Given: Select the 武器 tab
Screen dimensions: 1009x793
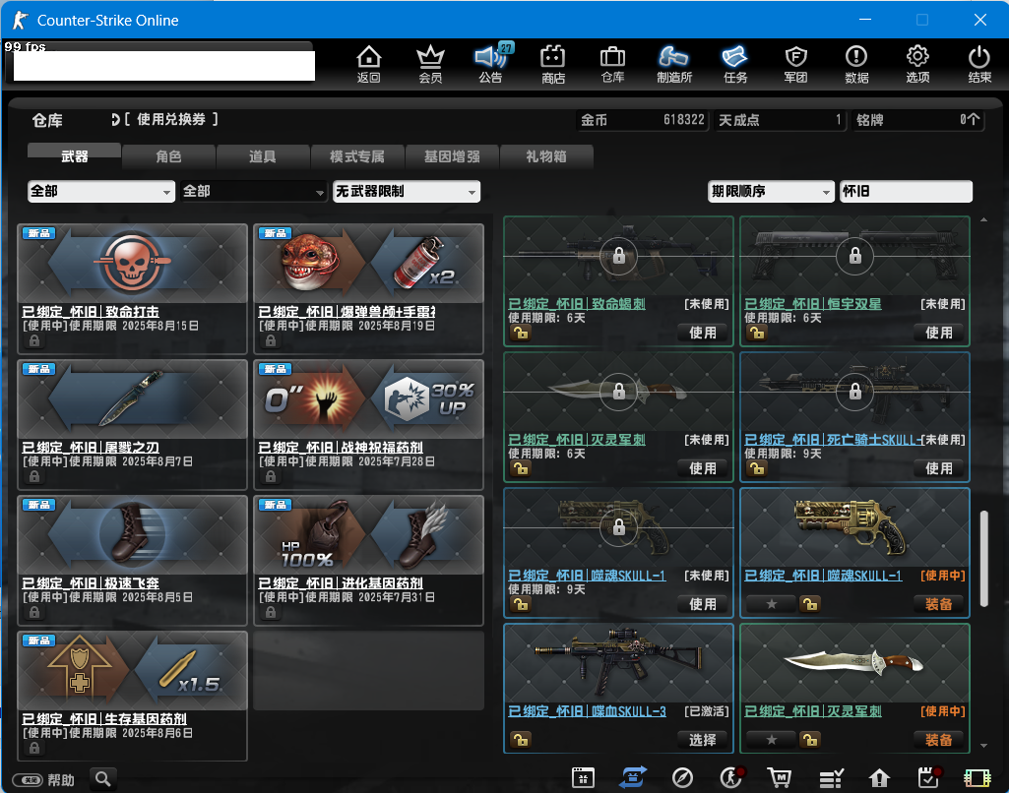Looking at the screenshot, I should (x=74, y=156).
